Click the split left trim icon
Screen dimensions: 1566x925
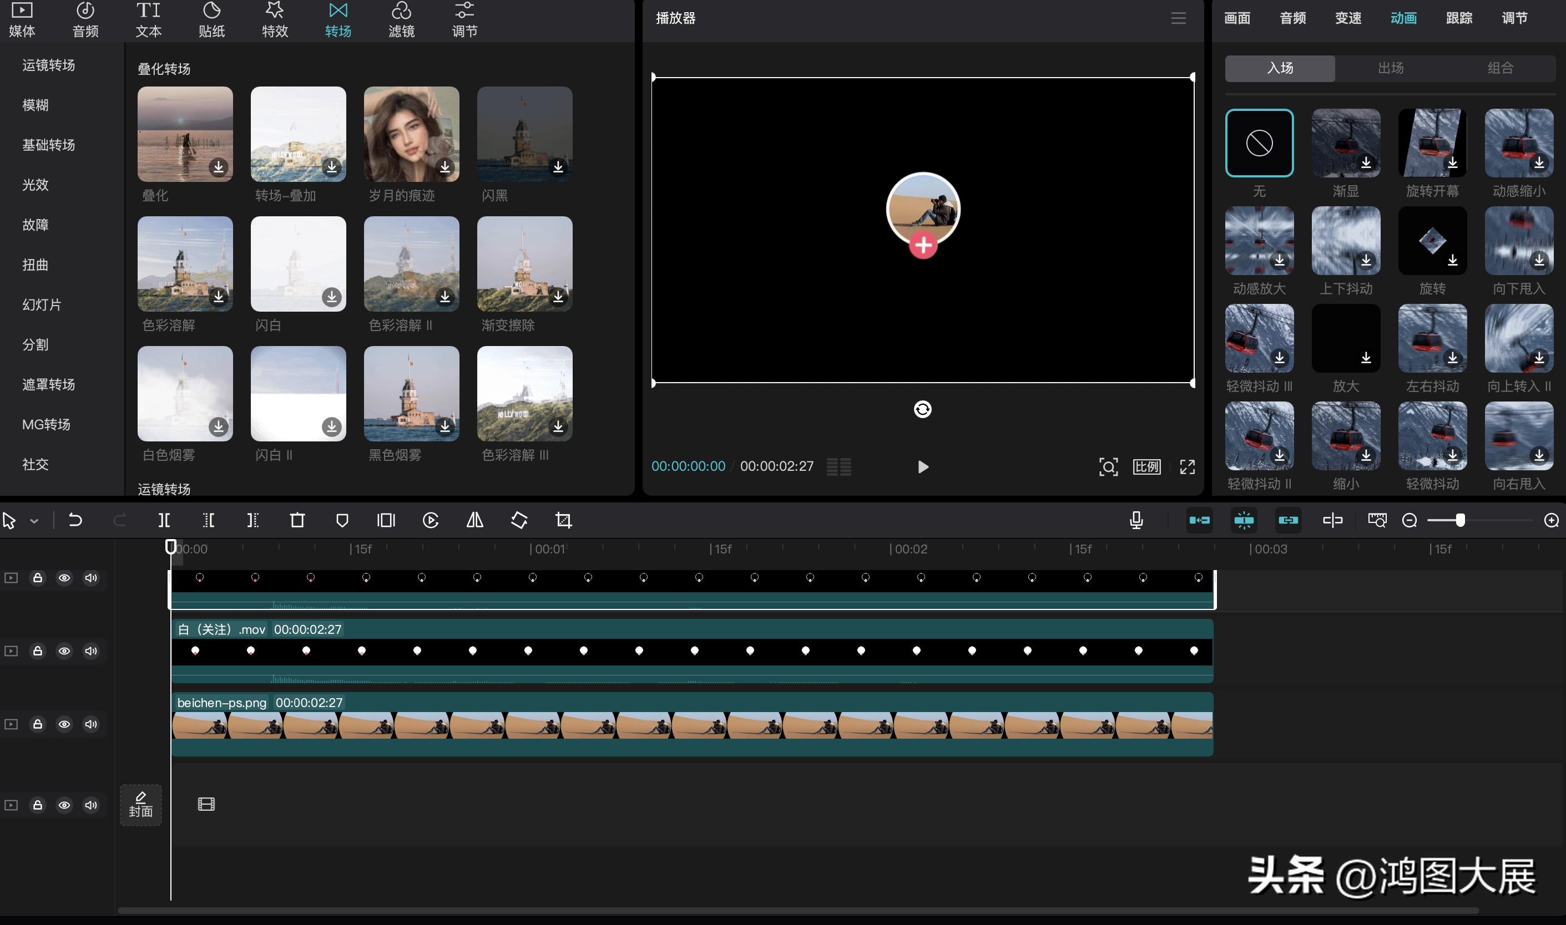coord(208,520)
